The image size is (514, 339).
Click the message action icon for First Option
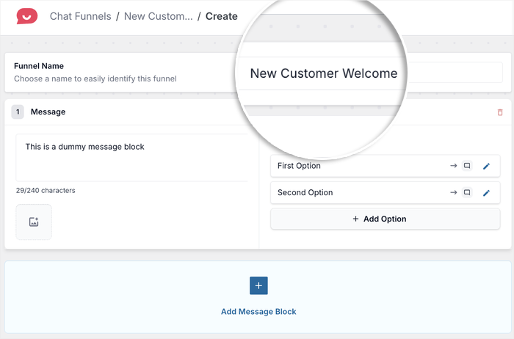[466, 166]
